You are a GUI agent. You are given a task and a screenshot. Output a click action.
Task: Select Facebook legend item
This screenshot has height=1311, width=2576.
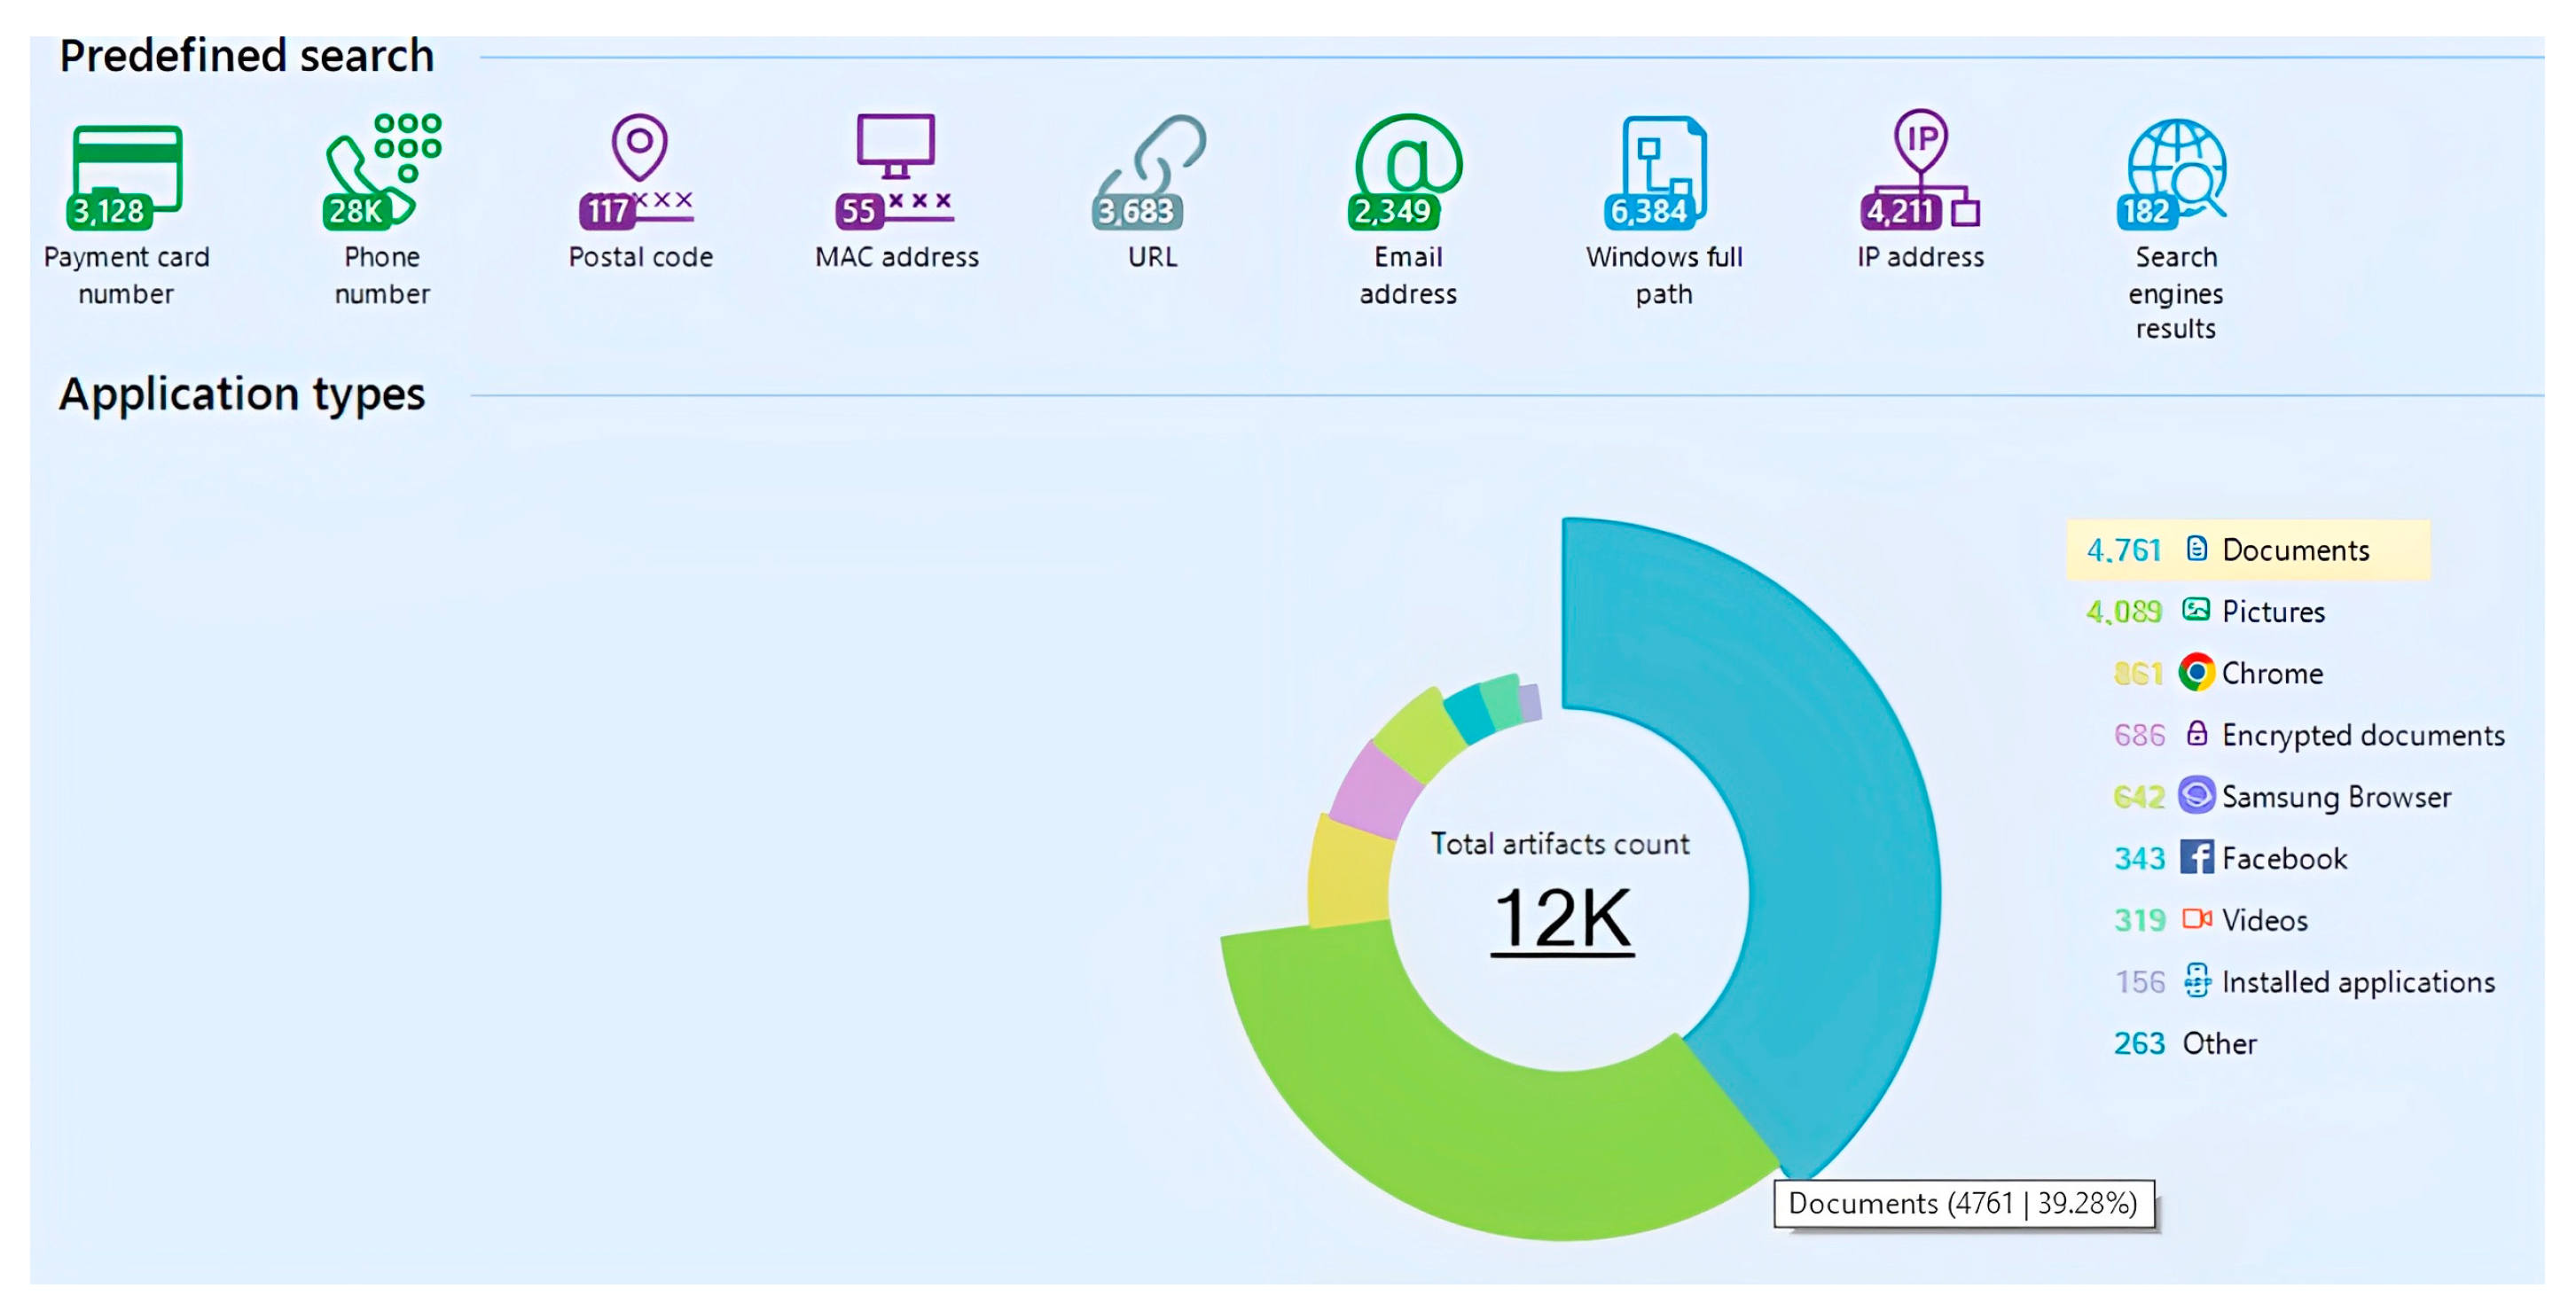[x=2283, y=858]
